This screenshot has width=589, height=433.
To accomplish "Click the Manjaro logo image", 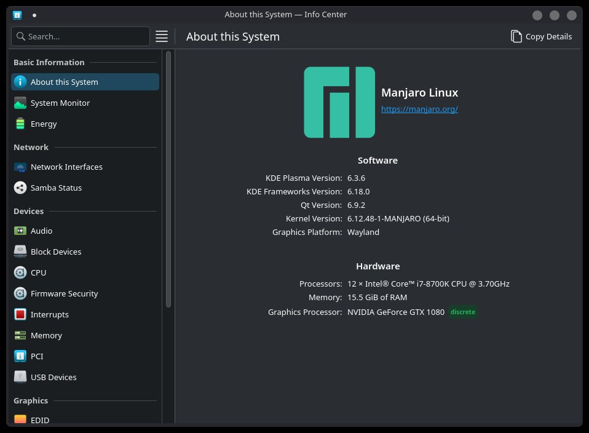I will click(x=339, y=102).
